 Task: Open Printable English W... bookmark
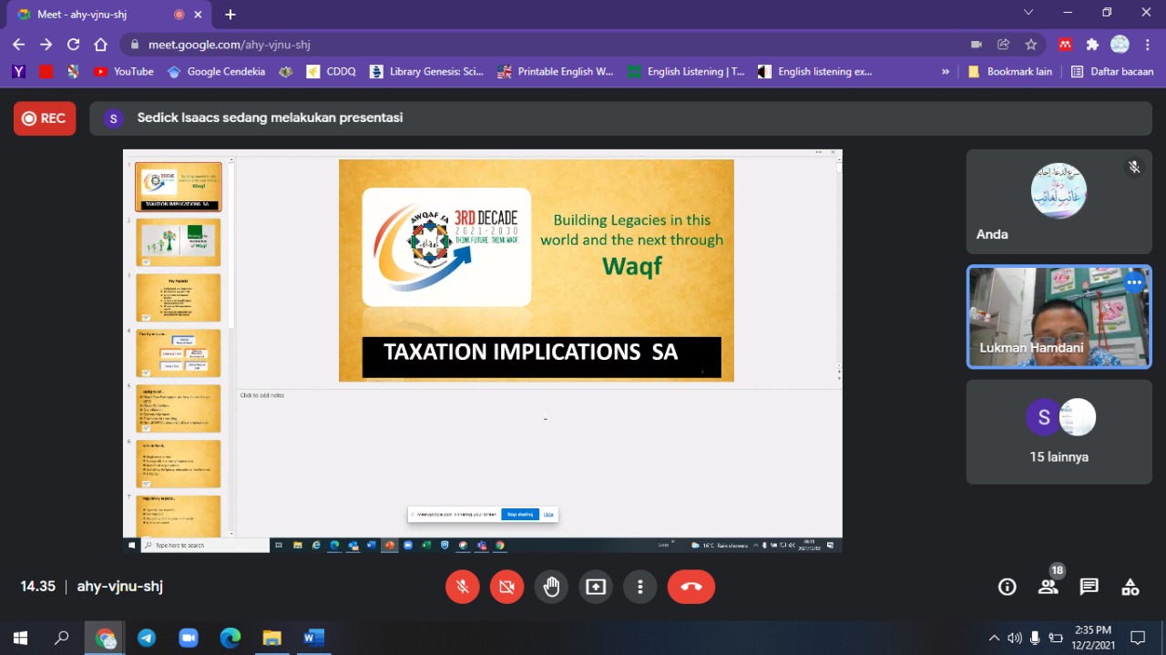tap(556, 71)
